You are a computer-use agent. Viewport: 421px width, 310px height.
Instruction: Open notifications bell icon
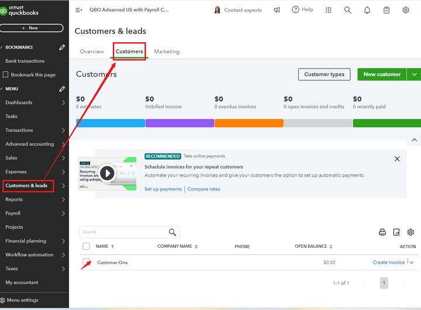367,10
